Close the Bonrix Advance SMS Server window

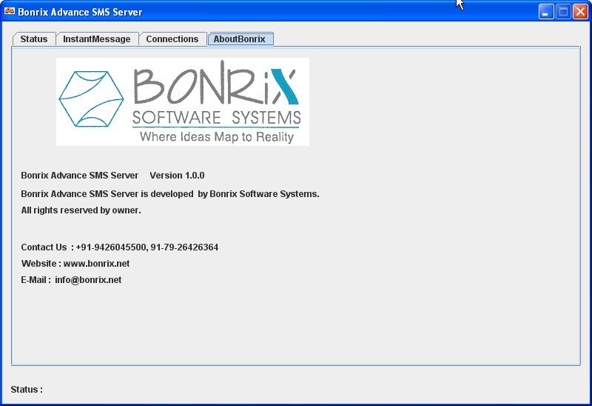[580, 12]
